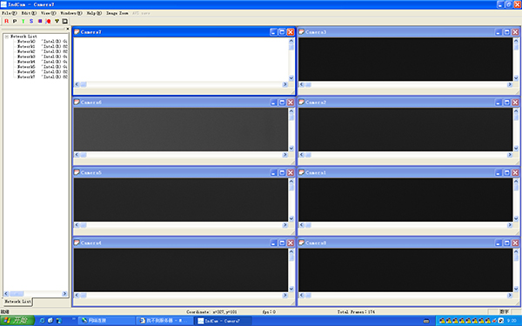Click the black frame toolbar icon

pyautogui.click(x=65, y=21)
